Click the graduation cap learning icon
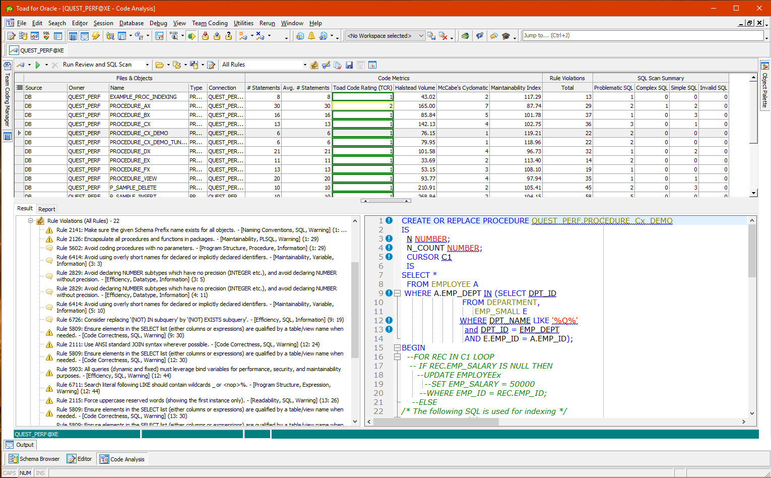 coord(505,36)
